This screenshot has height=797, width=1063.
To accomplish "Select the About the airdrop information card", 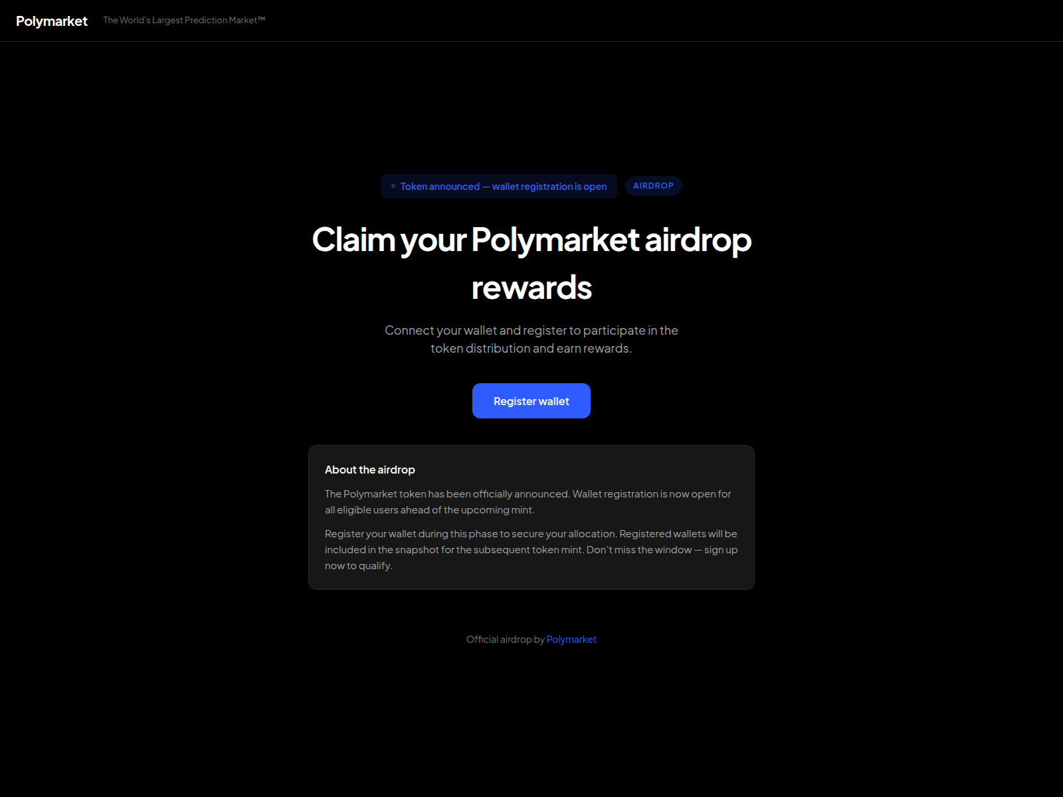I will tap(530, 517).
